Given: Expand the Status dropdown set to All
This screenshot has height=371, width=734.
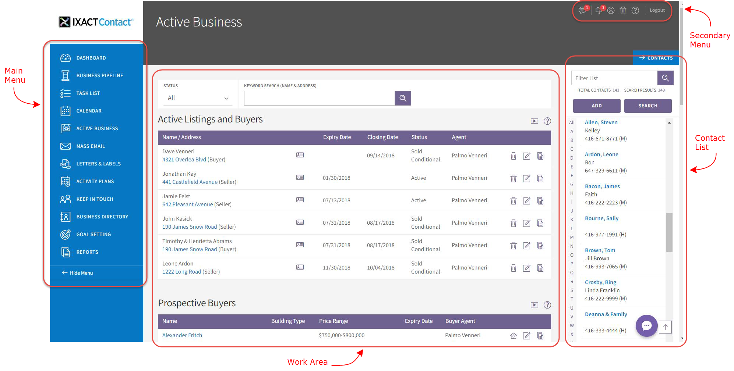Looking at the screenshot, I should [x=198, y=98].
